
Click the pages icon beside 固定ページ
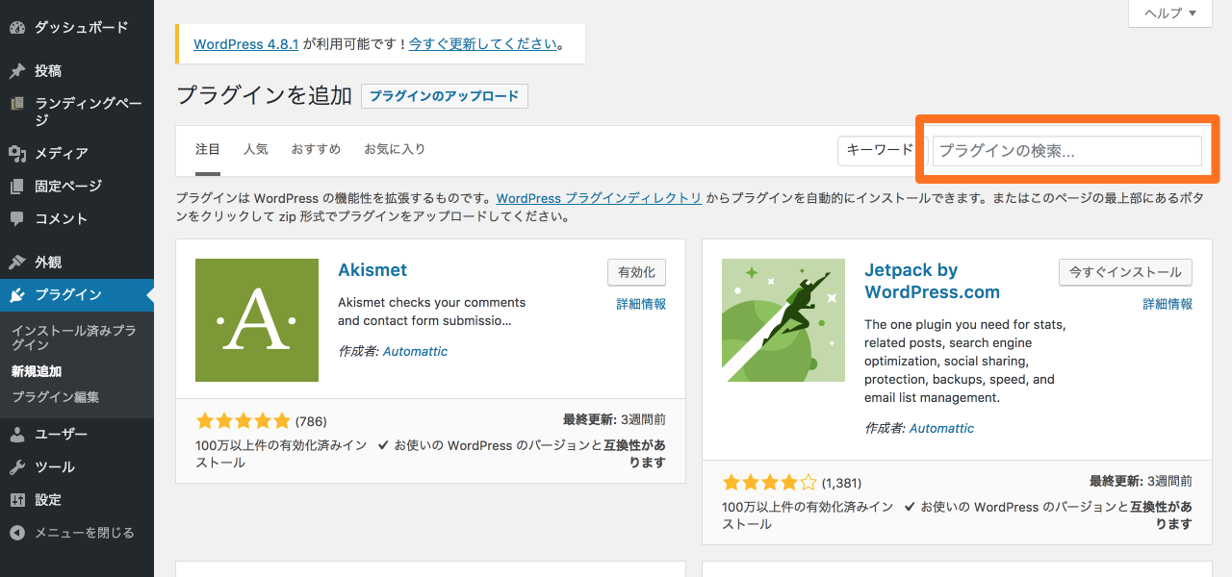(x=17, y=186)
